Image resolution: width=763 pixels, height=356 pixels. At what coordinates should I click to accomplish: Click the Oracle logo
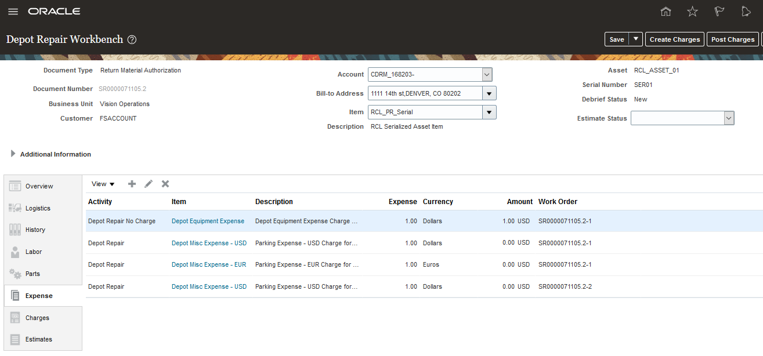tap(54, 12)
